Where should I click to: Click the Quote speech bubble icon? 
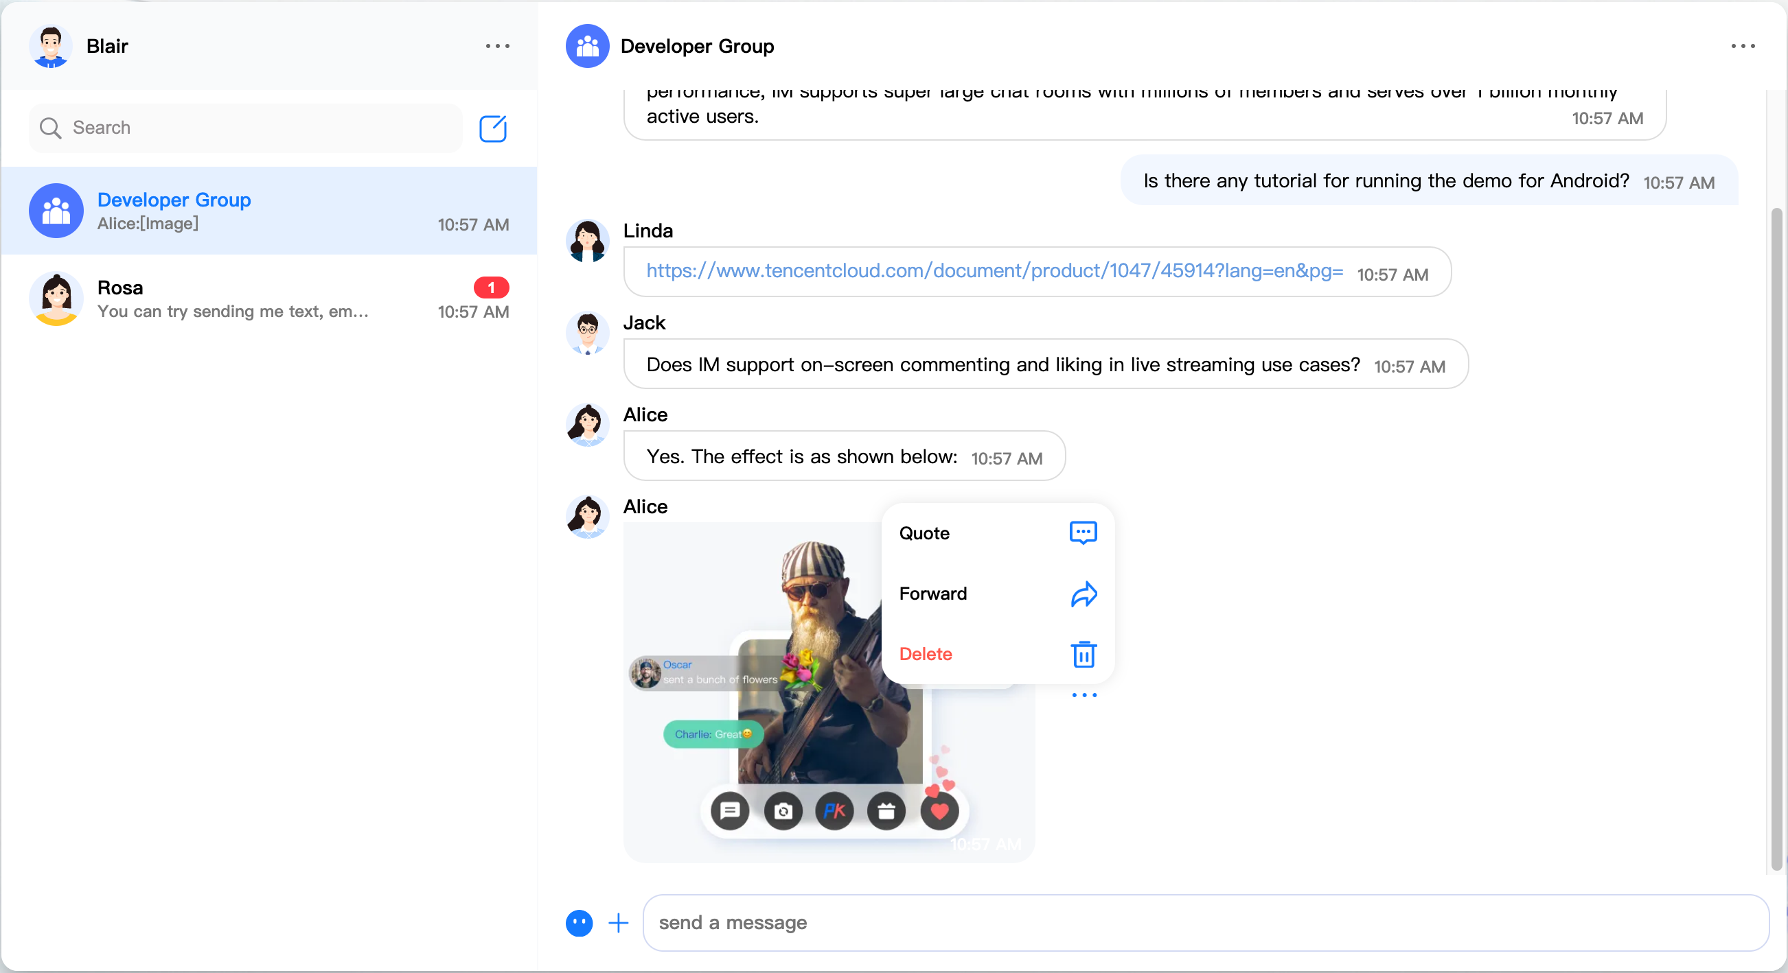click(x=1083, y=532)
